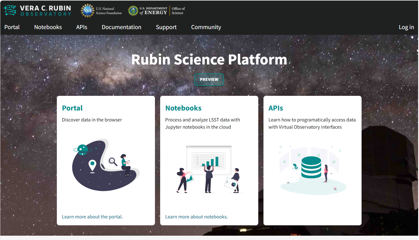Click the Log in link

[406, 27]
